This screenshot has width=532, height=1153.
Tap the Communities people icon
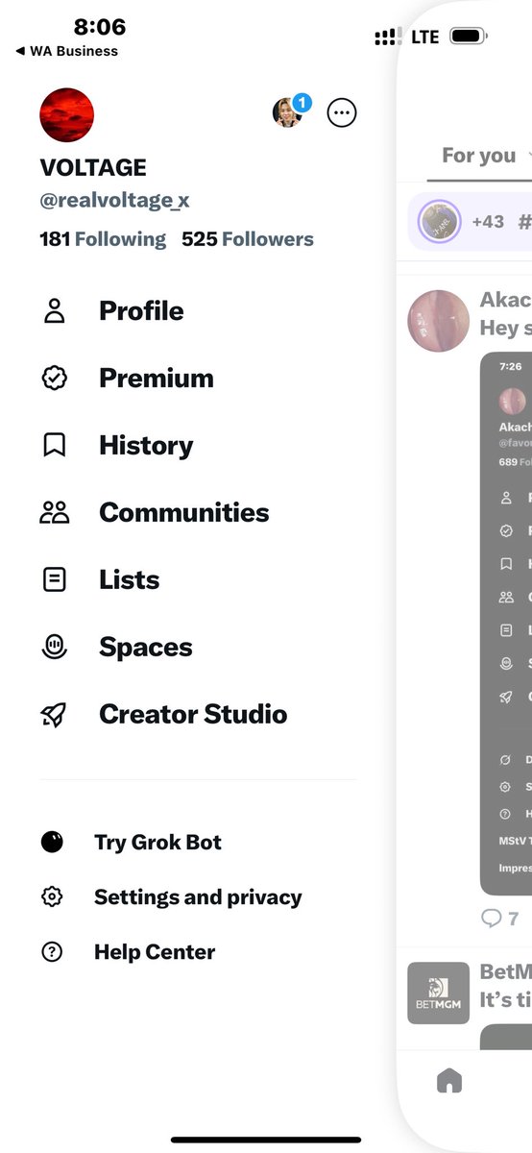[54, 513]
